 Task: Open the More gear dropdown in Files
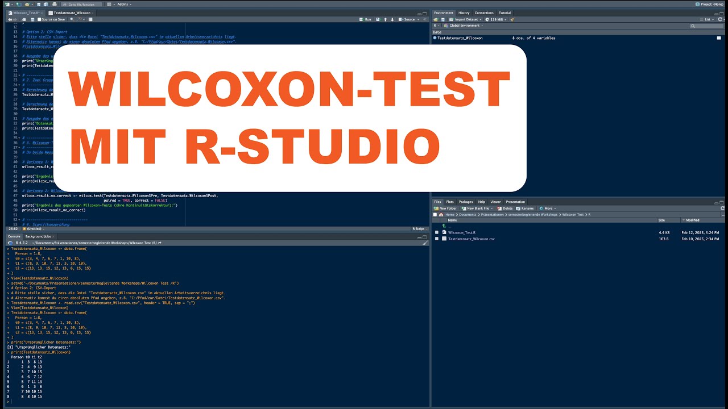click(547, 208)
